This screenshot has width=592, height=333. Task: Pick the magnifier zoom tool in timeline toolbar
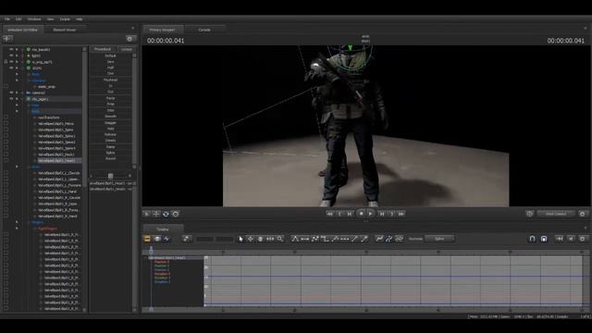(279, 239)
